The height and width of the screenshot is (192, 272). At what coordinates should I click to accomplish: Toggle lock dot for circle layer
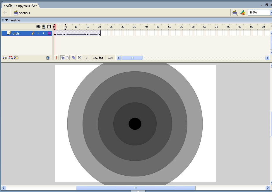(x=44, y=33)
